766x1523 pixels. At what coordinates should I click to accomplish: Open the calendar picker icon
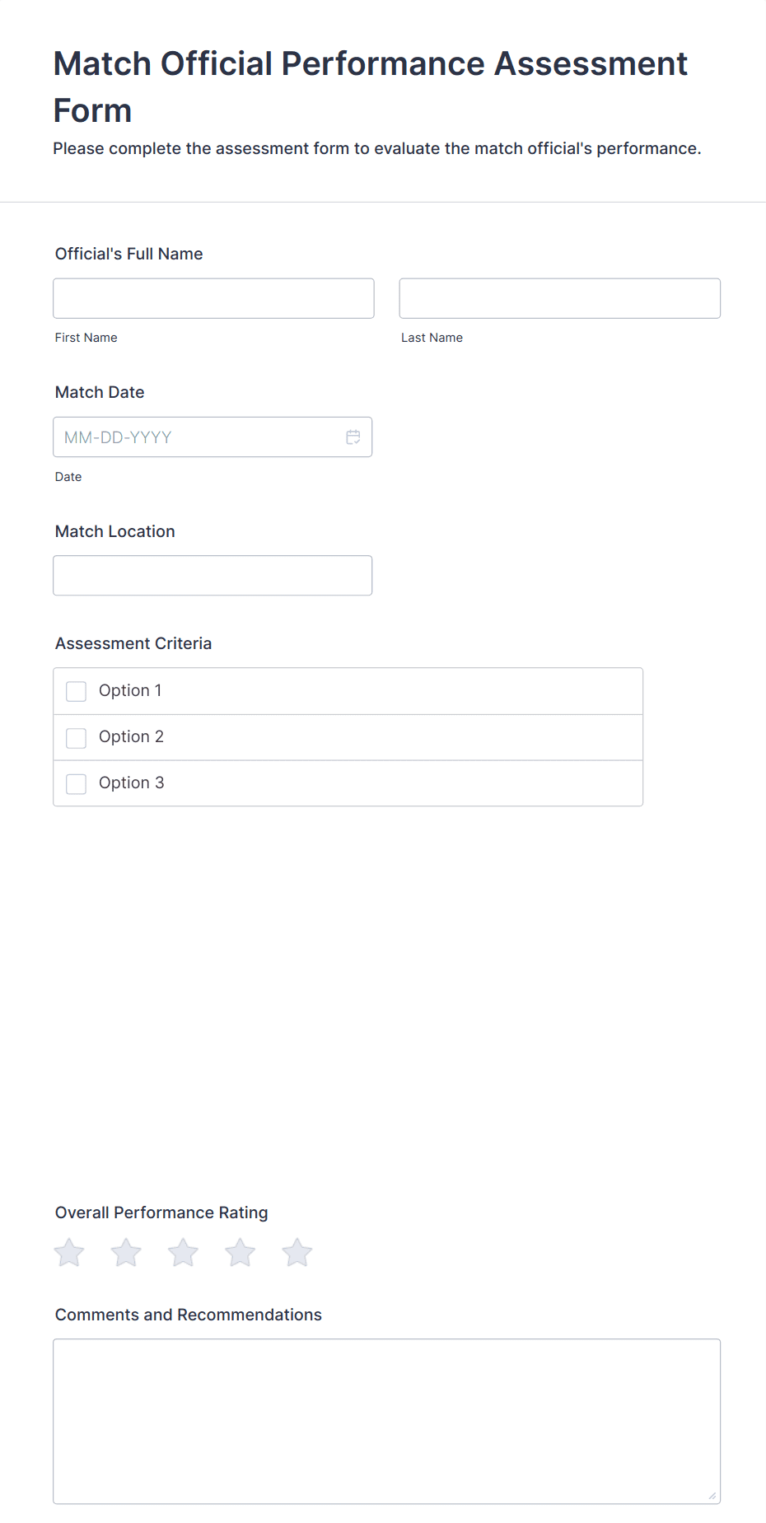(x=353, y=437)
